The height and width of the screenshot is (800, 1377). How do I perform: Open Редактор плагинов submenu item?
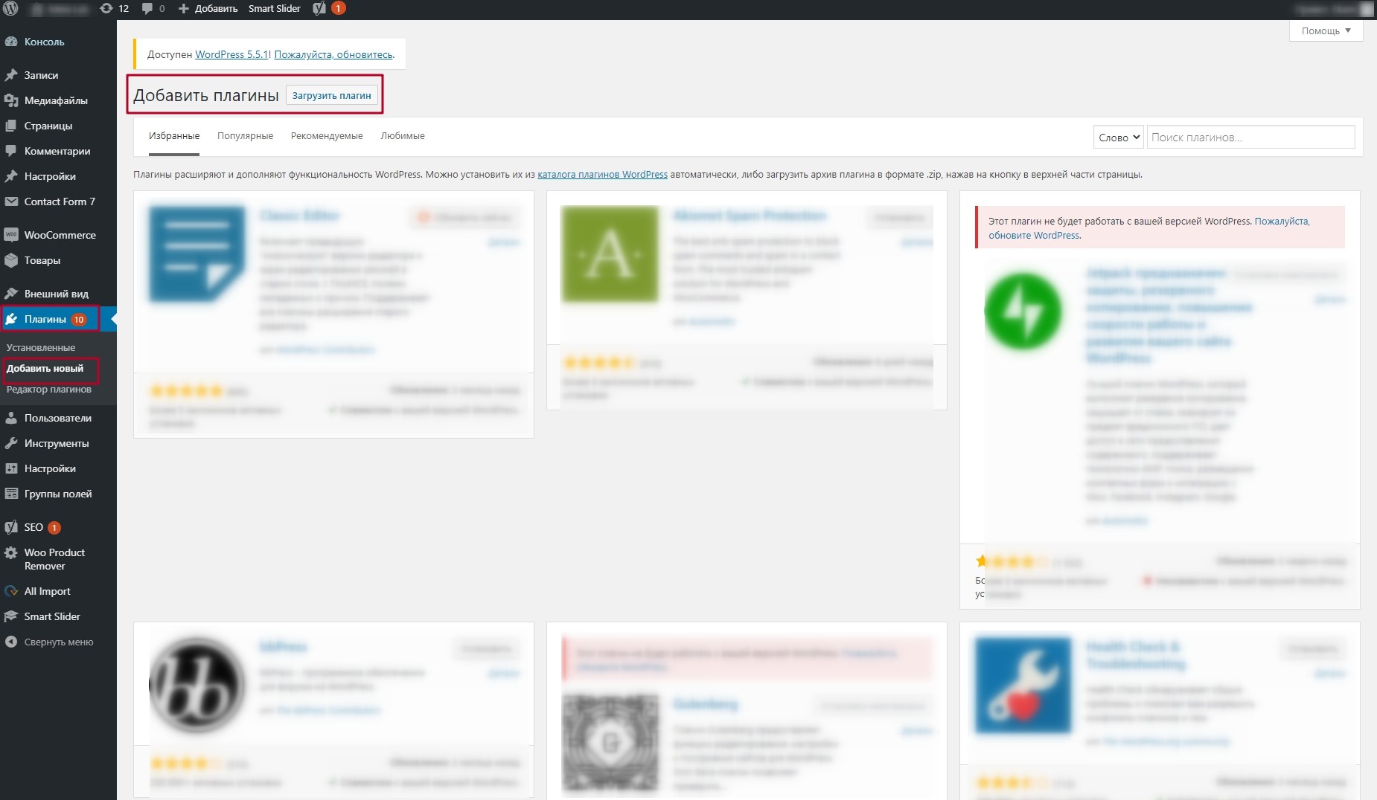[49, 389]
